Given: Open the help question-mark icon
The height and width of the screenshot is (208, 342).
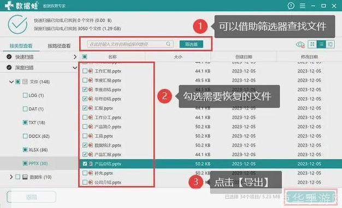Looking at the screenshot, I should pos(291,5).
